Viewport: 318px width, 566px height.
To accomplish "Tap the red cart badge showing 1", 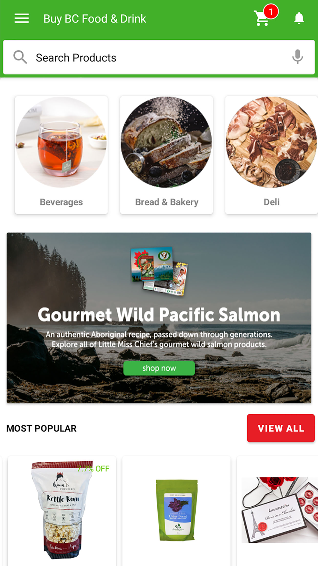I will click(271, 12).
